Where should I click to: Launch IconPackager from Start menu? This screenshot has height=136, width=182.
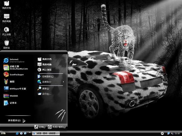coord(14,75)
